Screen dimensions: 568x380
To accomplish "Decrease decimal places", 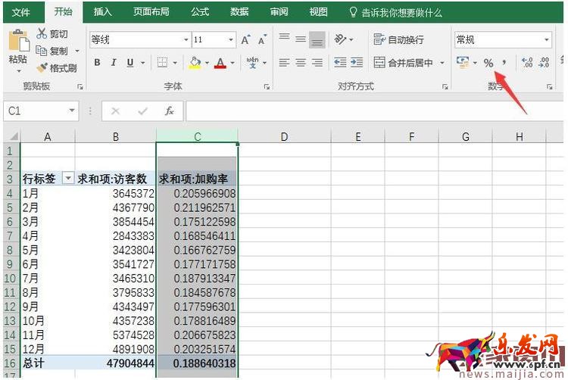I will pyautogui.click(x=544, y=62).
